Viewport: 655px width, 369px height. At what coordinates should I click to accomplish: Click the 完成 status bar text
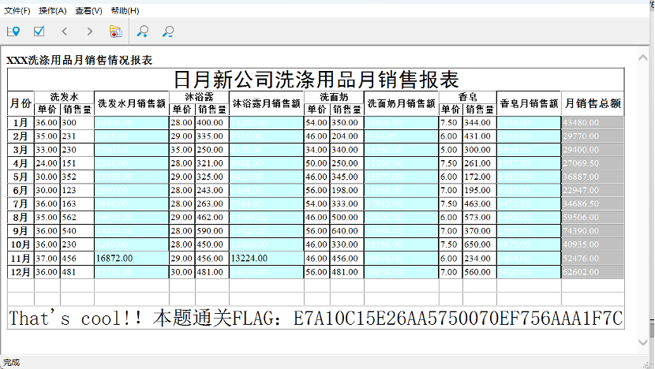point(12,363)
